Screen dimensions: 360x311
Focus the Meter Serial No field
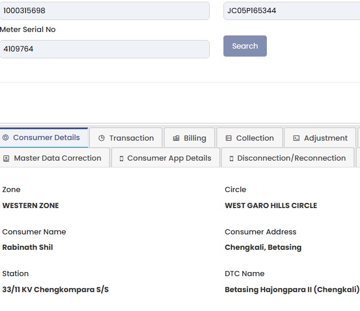tap(105, 49)
